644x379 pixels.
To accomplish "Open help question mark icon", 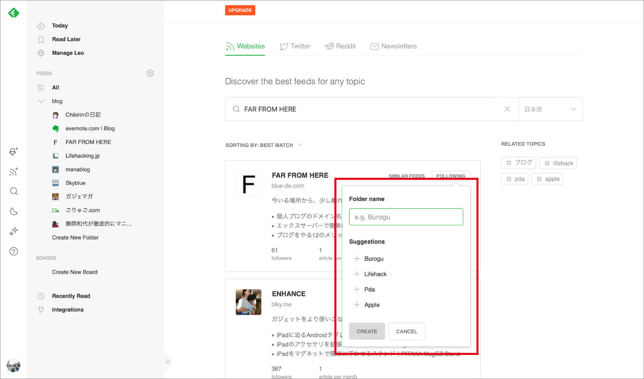I will click(14, 252).
